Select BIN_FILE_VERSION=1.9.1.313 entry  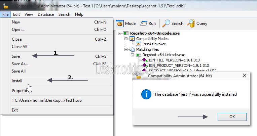(x=174, y=60)
